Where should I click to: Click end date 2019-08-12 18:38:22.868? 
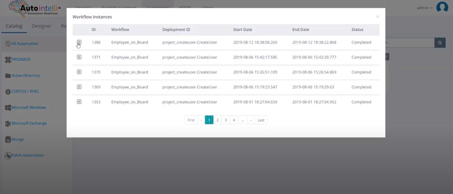314,42
